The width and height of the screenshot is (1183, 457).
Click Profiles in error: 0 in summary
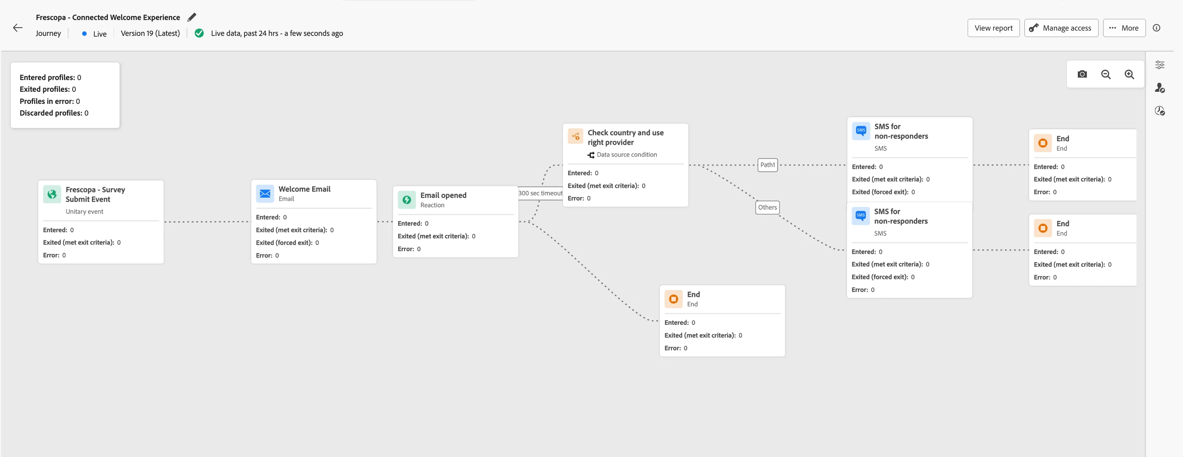[x=50, y=101]
